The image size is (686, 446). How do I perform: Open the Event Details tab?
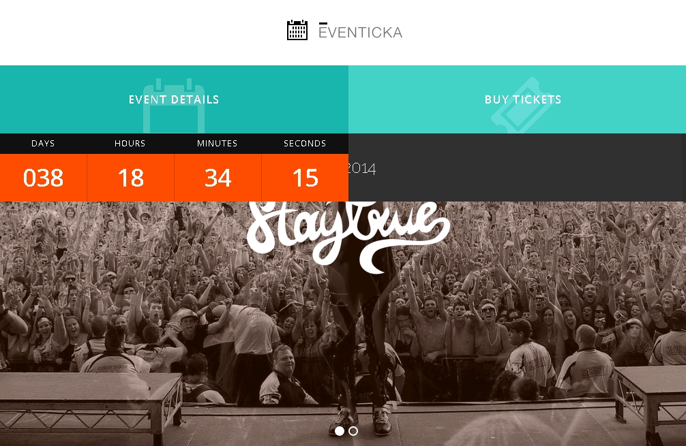tap(174, 99)
